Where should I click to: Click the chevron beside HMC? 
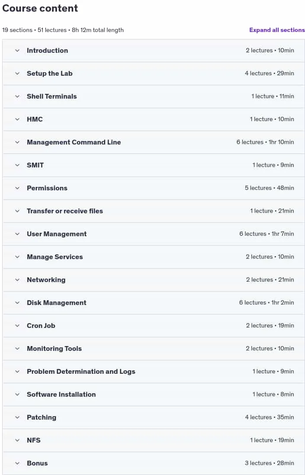tap(17, 119)
